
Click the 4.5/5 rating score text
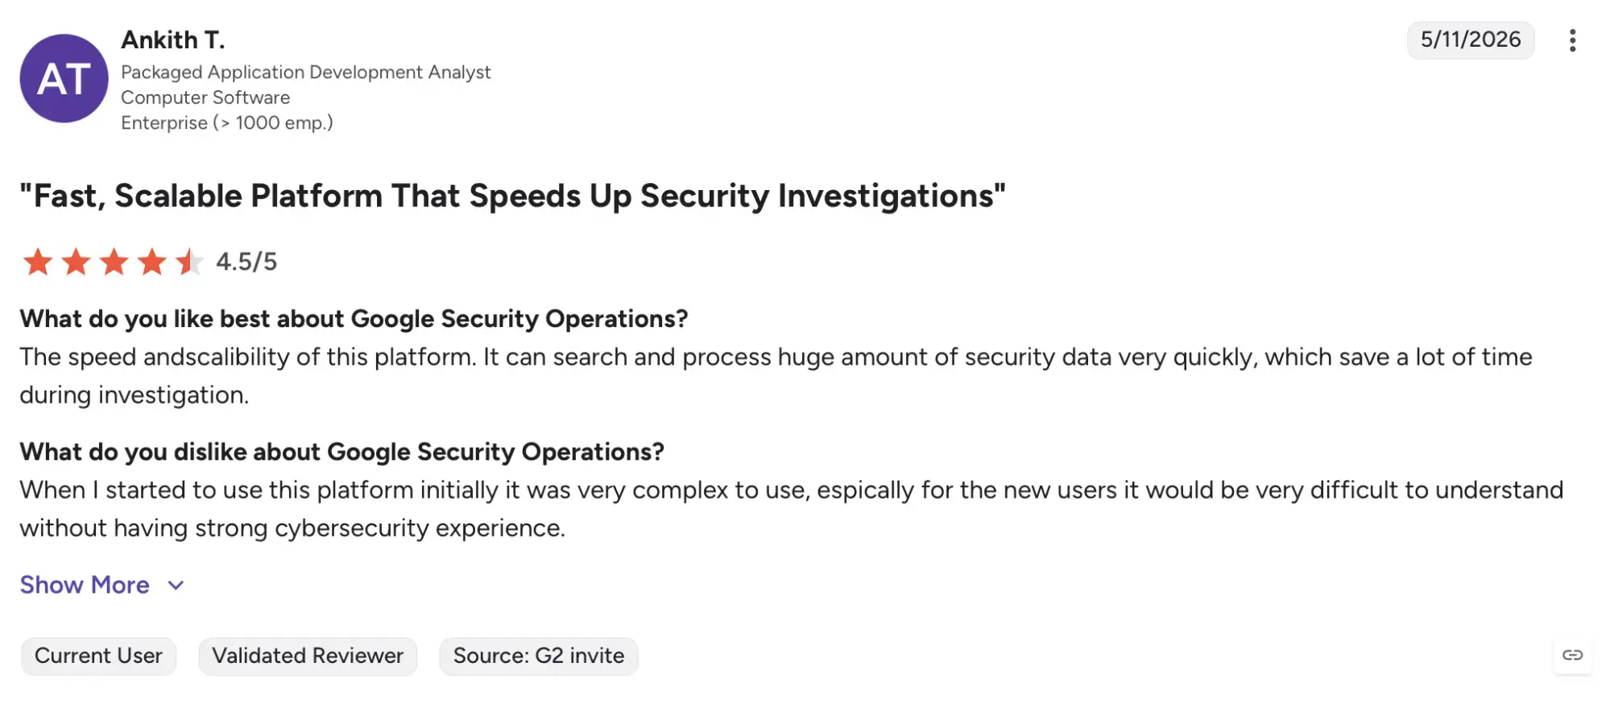246,262
